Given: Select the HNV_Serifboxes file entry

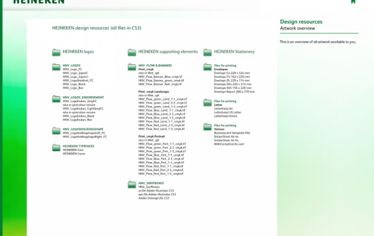Looking at the screenshot, I should tap(149, 187).
